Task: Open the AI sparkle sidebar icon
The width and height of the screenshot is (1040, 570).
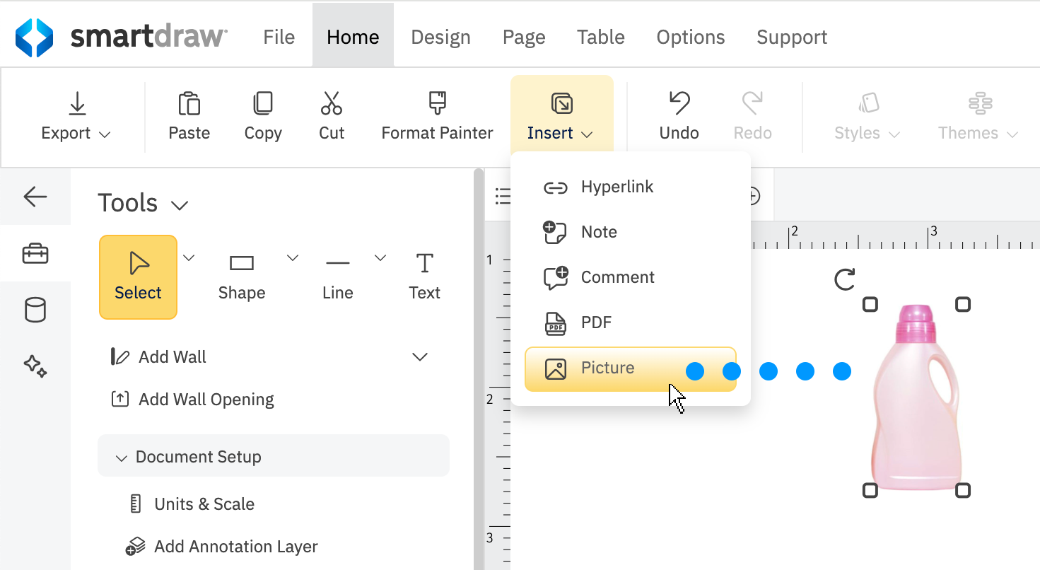Action: (x=35, y=366)
